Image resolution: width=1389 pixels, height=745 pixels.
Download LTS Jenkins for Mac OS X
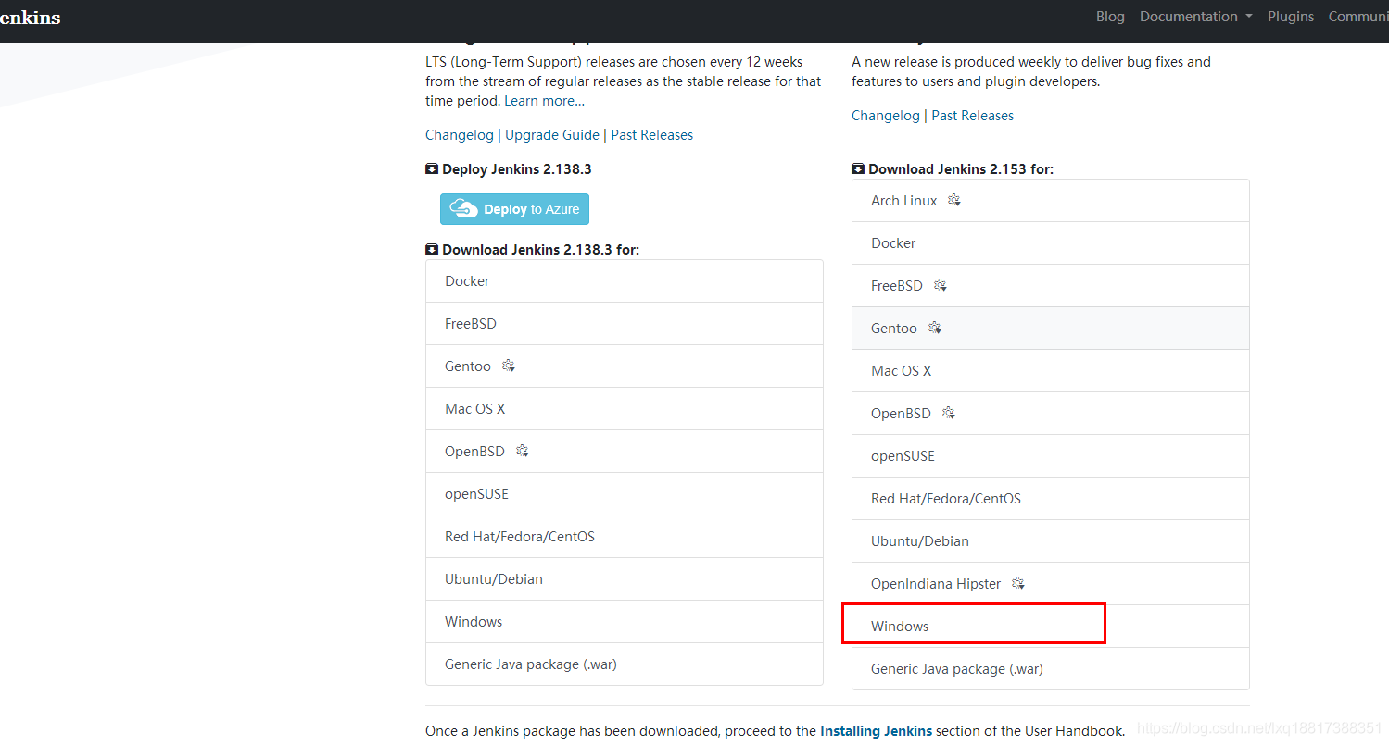[625, 409]
